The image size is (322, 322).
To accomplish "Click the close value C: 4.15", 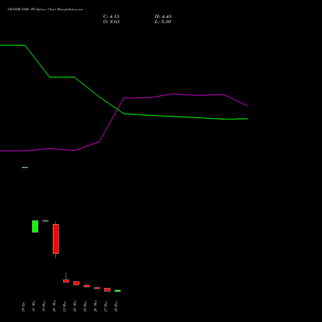I will pos(111,17).
